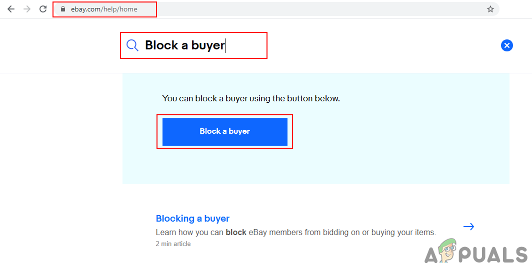Click the browser back arrow

(11, 9)
